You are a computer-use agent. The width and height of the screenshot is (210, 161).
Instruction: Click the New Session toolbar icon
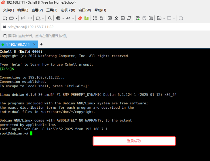point(5,18)
